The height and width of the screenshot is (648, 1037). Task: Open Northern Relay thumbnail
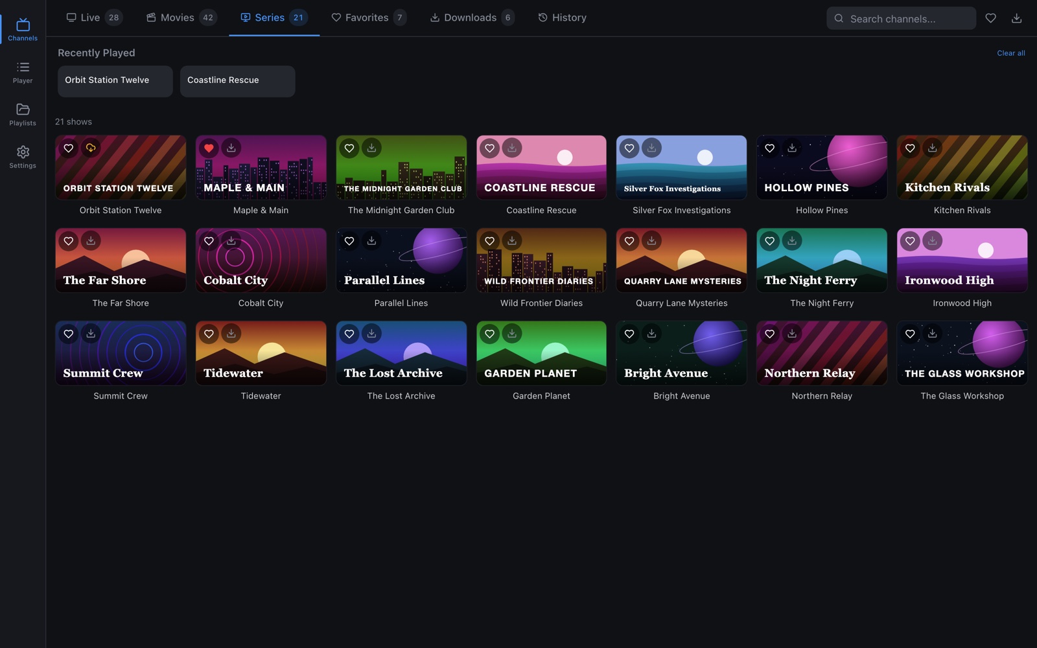[822, 353]
